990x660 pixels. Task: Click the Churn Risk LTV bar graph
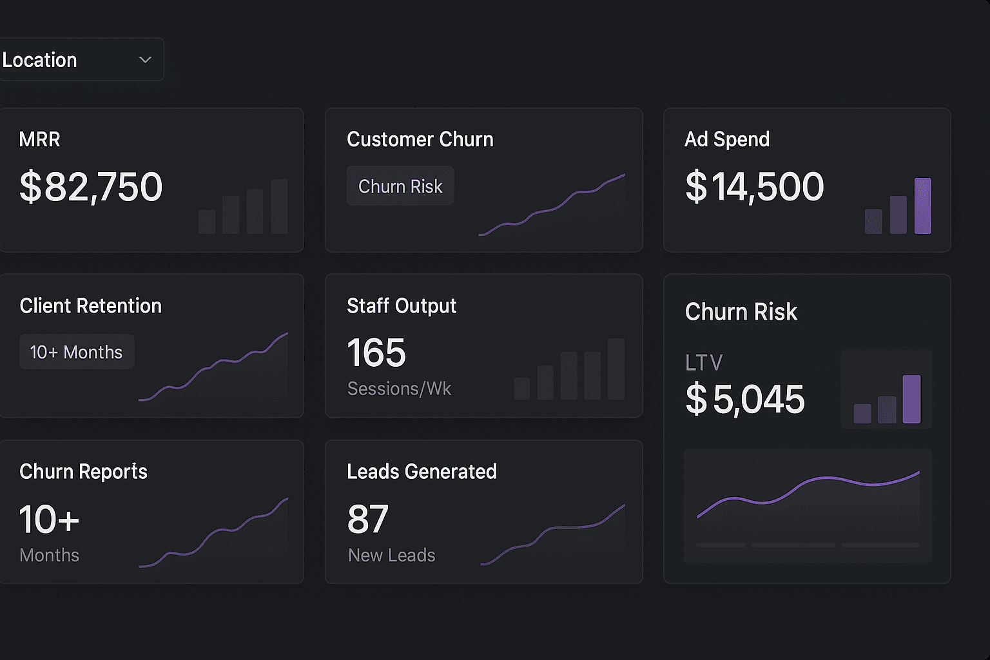click(886, 390)
